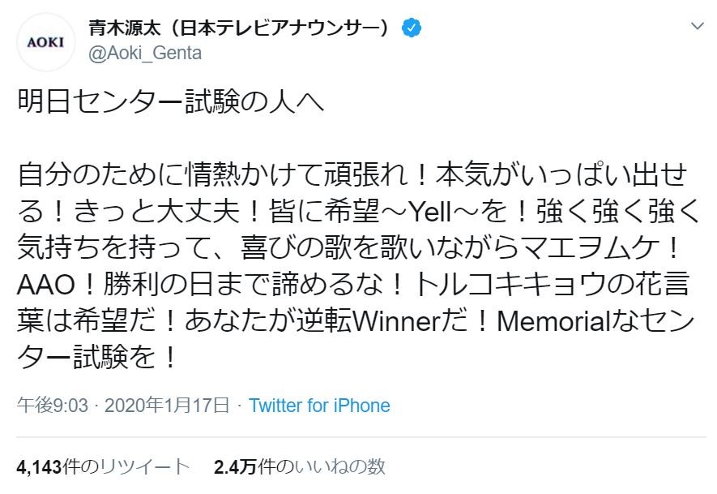Open the Twitter for iPhone source link
Screen dimensions: 717x494
click(x=319, y=406)
